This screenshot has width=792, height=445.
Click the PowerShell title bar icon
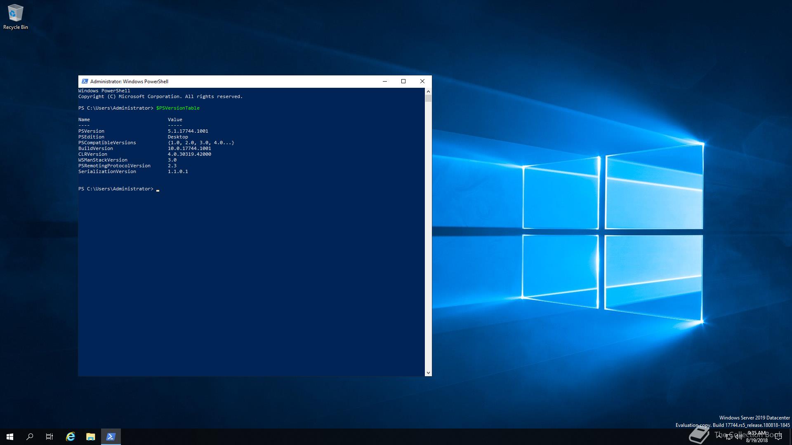coord(85,81)
